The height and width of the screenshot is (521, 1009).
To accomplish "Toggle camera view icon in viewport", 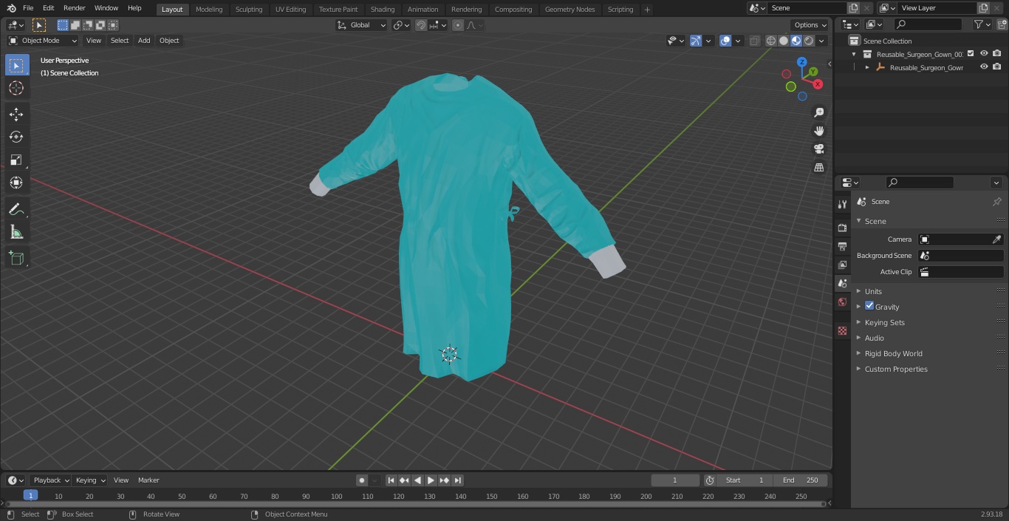I will click(x=819, y=149).
